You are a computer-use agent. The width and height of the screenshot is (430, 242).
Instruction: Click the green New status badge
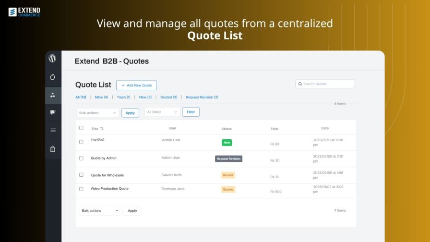227,143
